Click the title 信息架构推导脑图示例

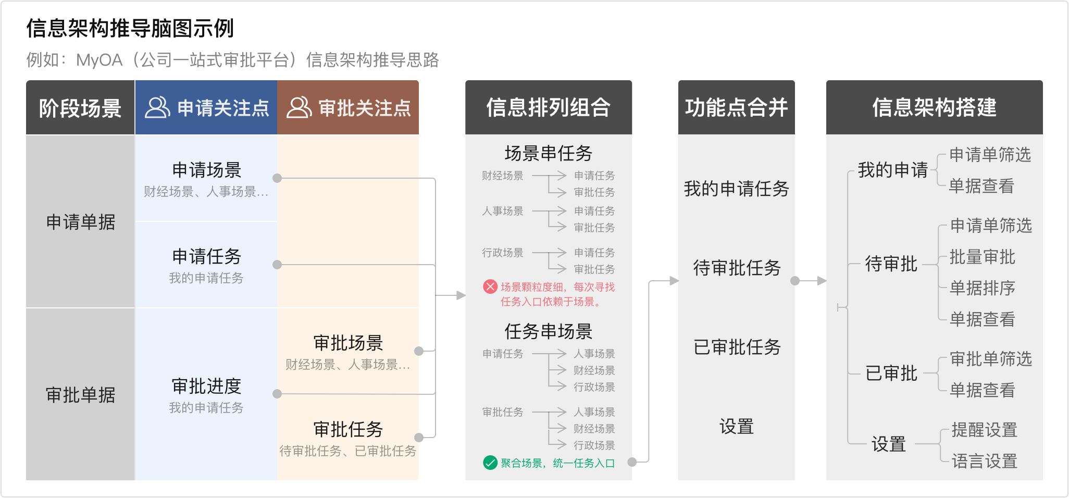[x=130, y=28]
